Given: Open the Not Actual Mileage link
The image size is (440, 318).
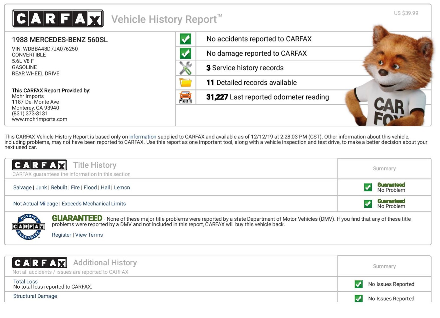Looking at the screenshot, I should point(35,204).
